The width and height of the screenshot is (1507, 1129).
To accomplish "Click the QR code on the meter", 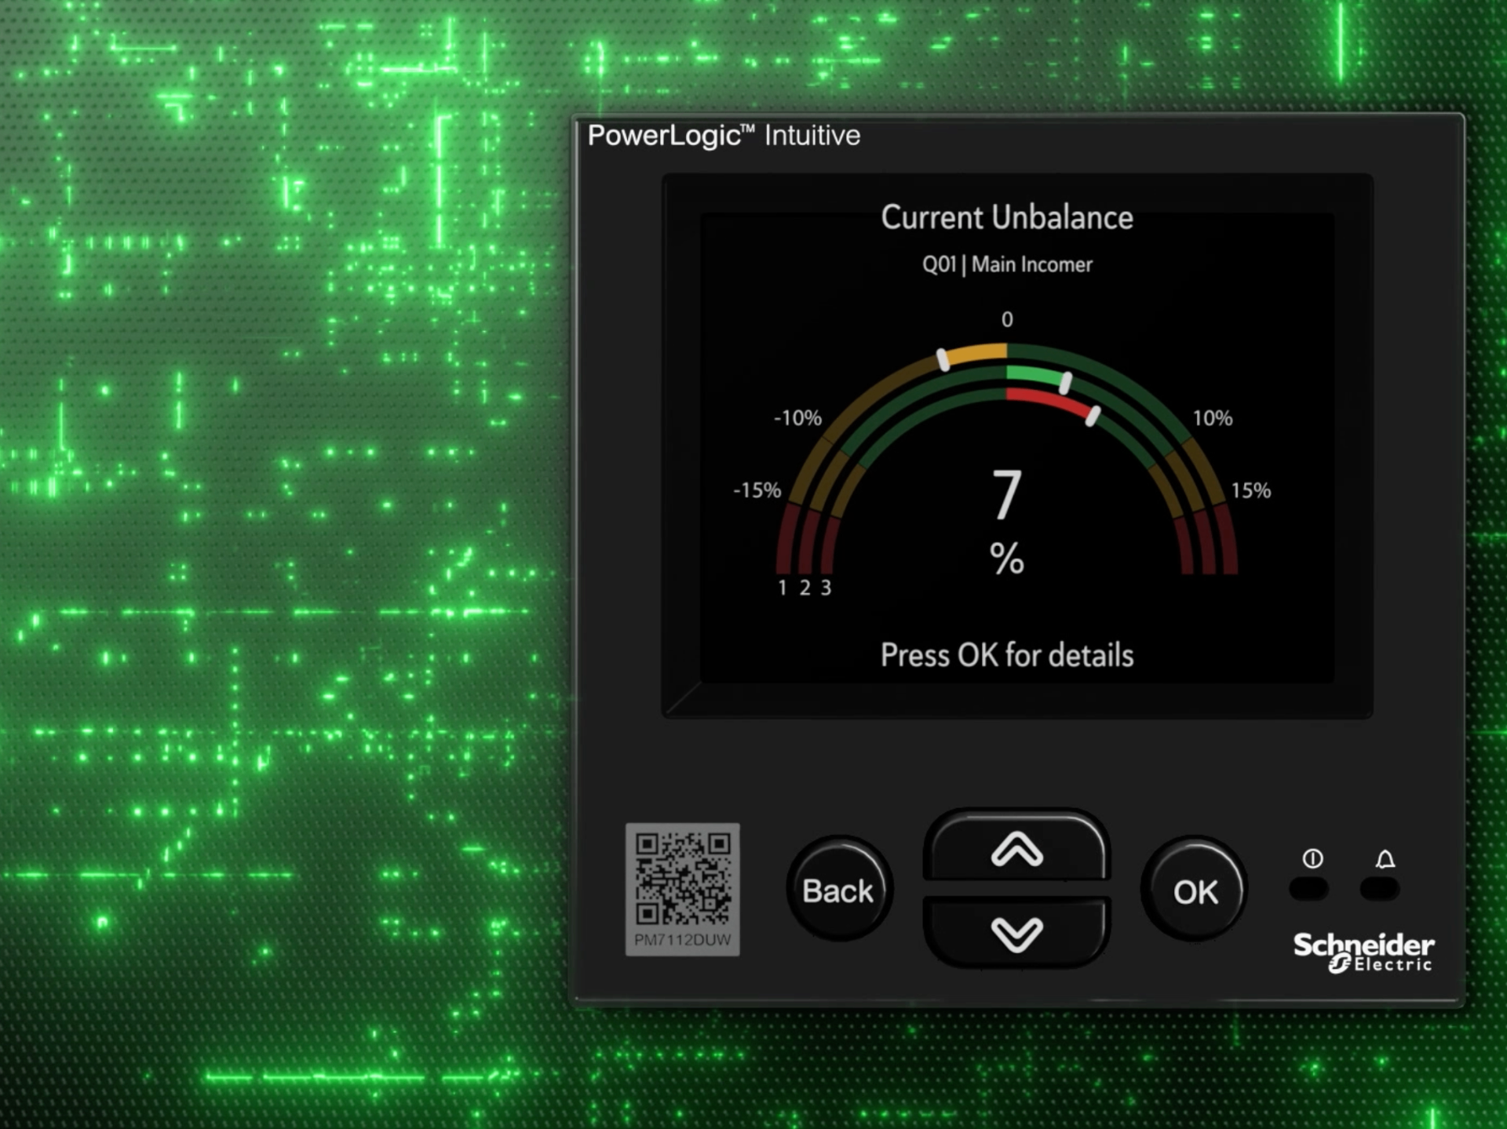I will click(683, 877).
